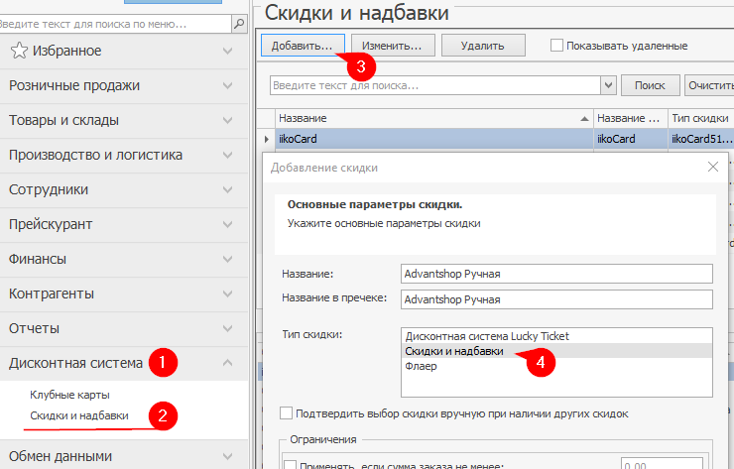This screenshot has width=734, height=469.
Task: Enable Подтвердить выбор скидки вручную checkbox
Action: [287, 412]
